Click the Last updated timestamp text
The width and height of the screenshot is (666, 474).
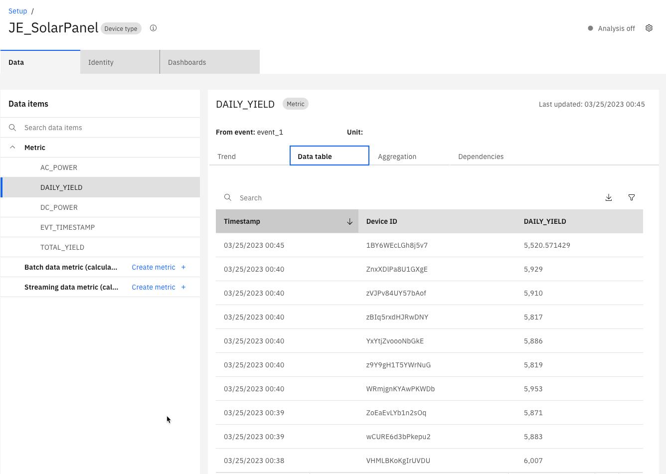point(592,104)
